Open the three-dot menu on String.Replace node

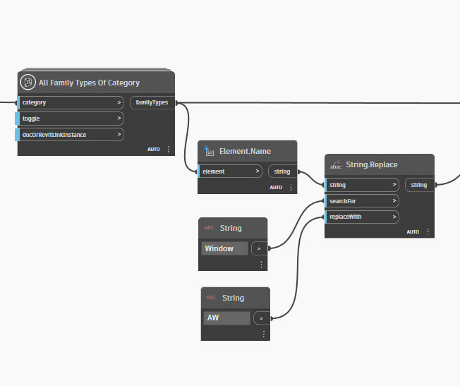click(428, 231)
